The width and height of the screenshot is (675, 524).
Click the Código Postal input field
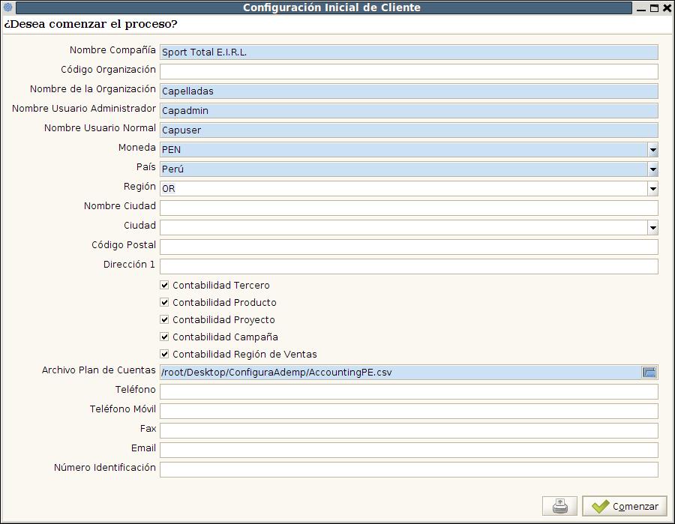point(409,247)
